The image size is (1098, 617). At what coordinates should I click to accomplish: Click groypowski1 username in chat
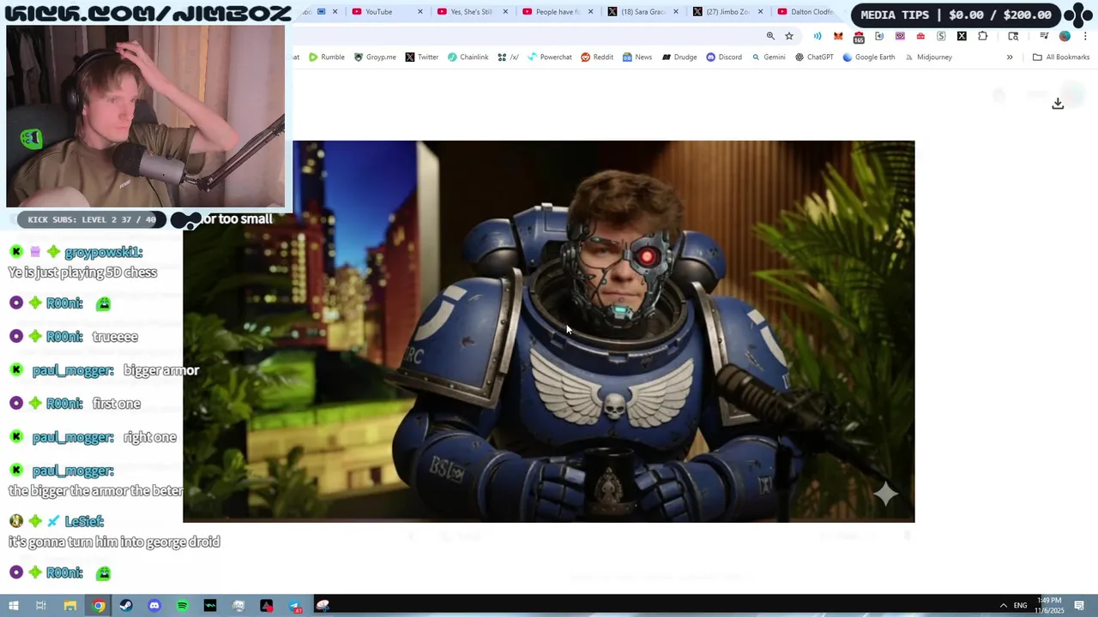pos(103,252)
